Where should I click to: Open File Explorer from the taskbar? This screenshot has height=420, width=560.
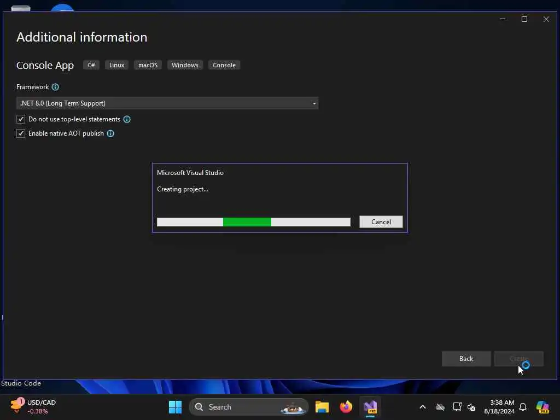[x=322, y=407]
